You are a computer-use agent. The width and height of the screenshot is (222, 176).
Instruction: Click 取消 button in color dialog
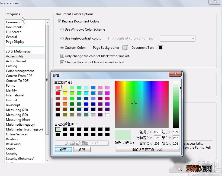point(82,149)
